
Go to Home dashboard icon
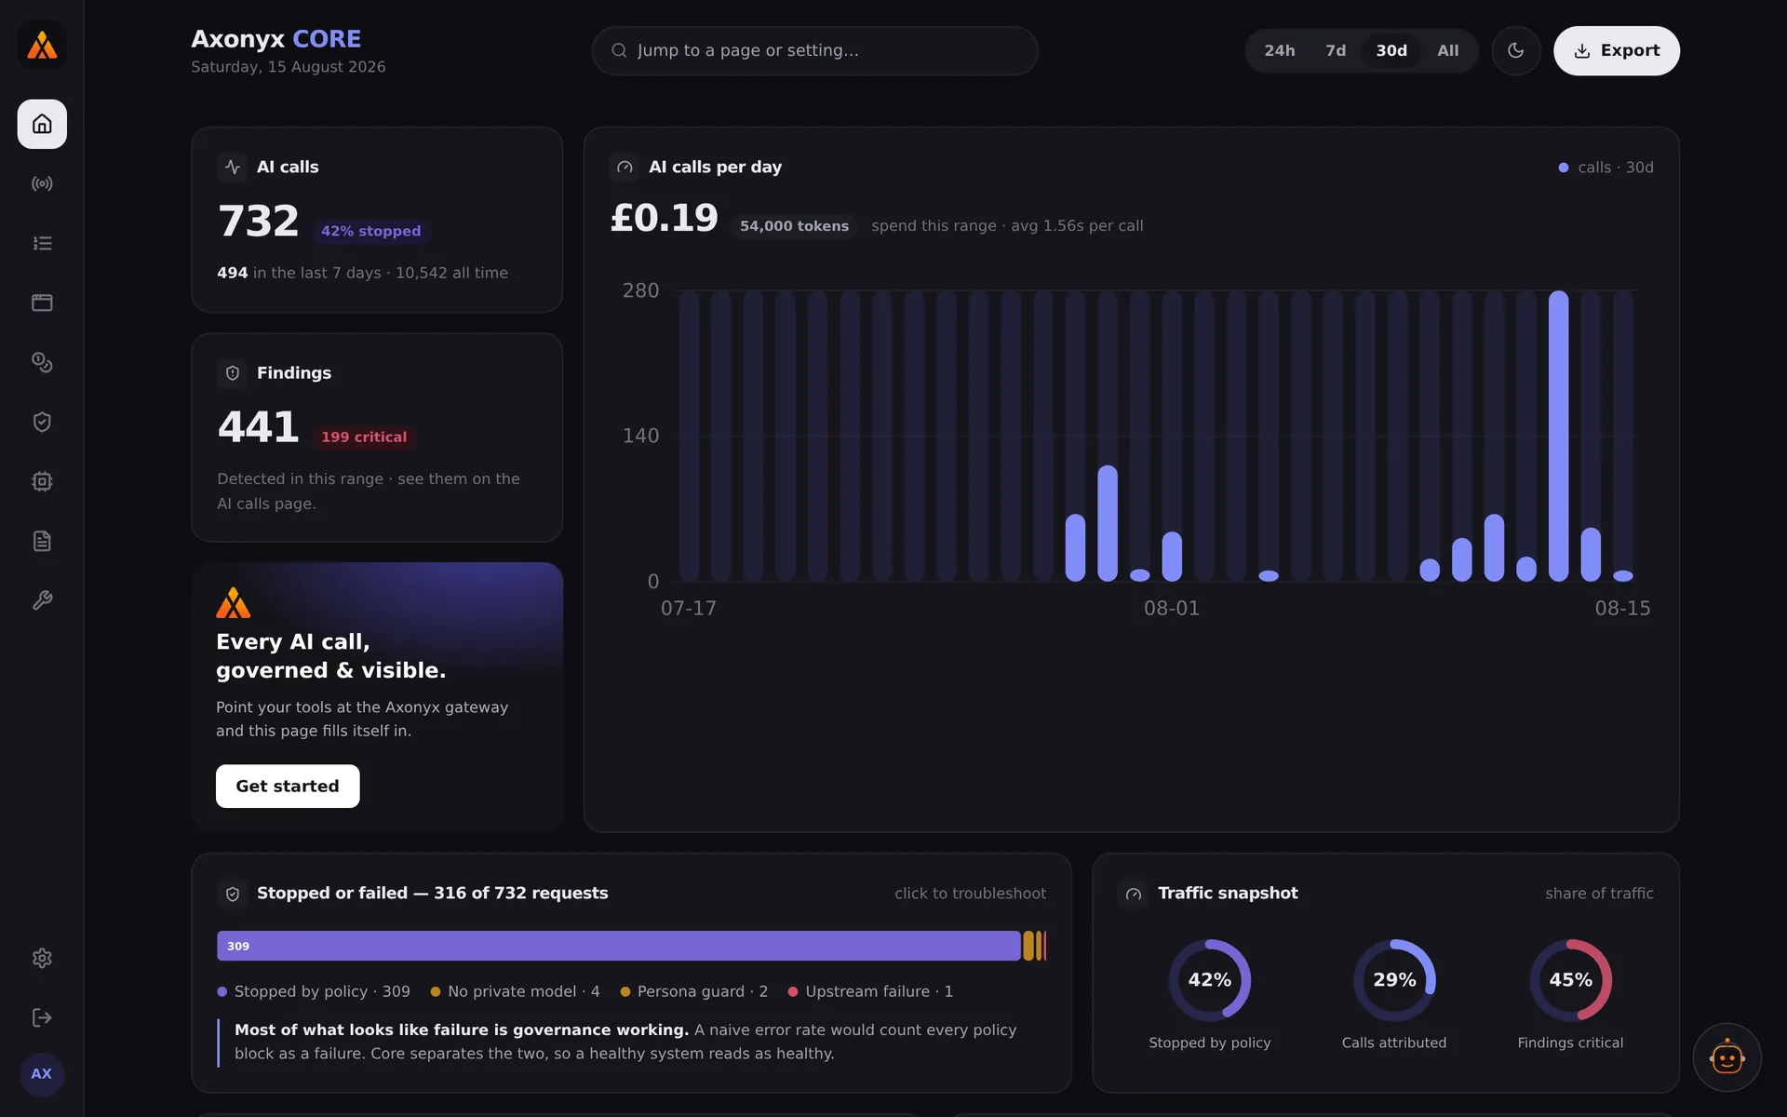pos(42,124)
